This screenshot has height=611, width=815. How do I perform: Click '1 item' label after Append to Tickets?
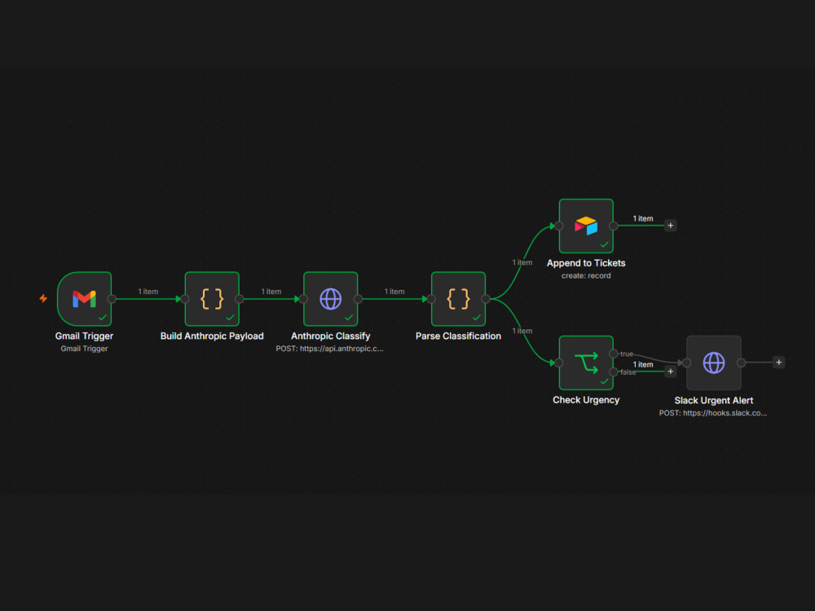[x=643, y=218]
